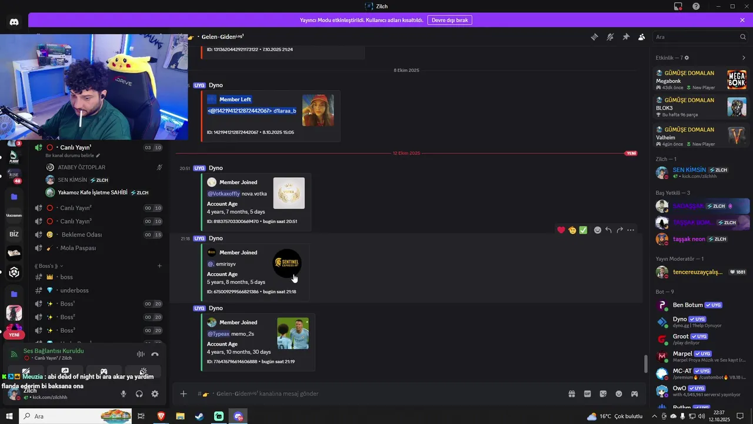Open more options on hovered message

click(x=631, y=230)
